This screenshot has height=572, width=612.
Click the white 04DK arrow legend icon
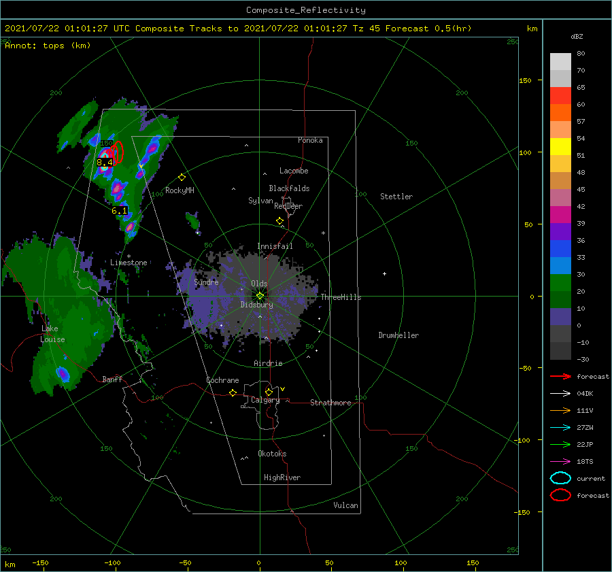click(x=560, y=393)
